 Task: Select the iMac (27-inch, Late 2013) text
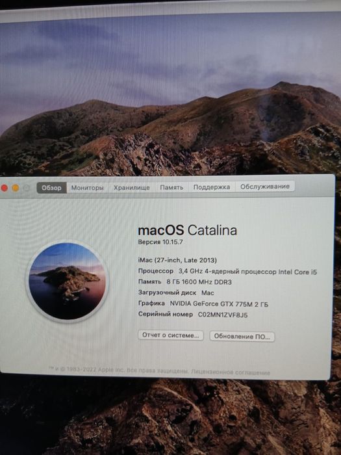click(177, 260)
